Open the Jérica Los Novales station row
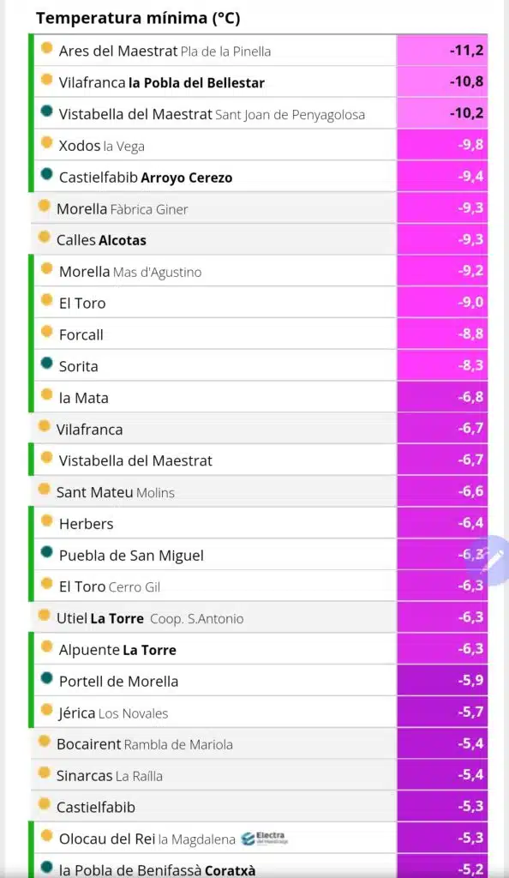The height and width of the screenshot is (878, 509). [259, 713]
